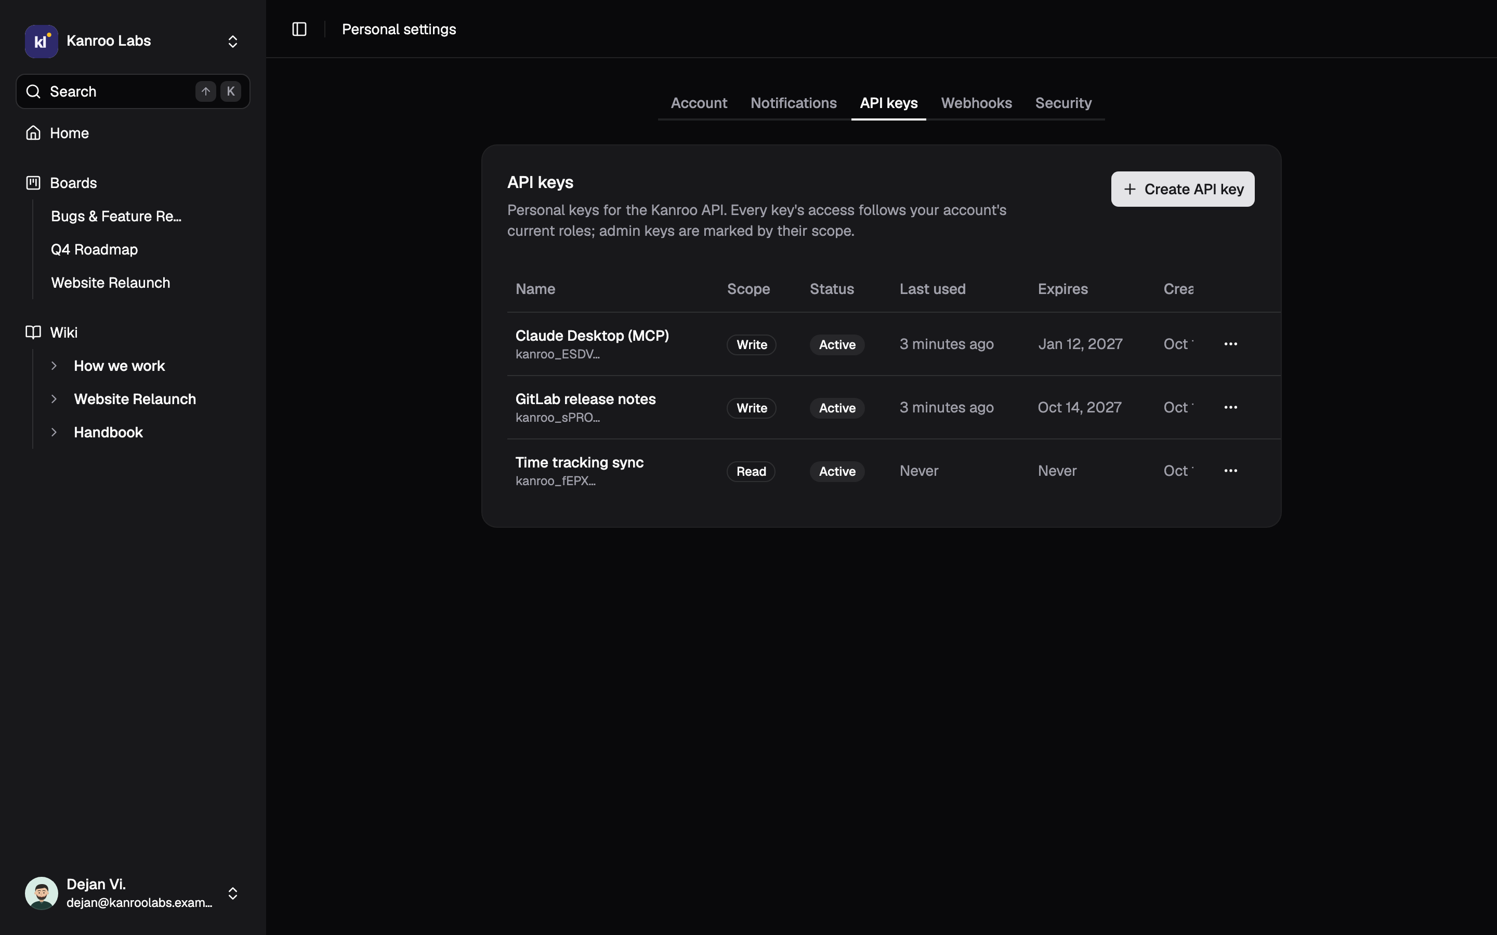Click Write scope badge for Claude Desktop
Viewport: 1497px width, 935px height.
pos(752,344)
